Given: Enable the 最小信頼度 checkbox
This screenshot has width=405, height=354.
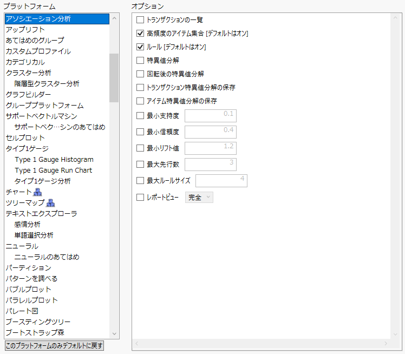Looking at the screenshot, I should [x=140, y=132].
